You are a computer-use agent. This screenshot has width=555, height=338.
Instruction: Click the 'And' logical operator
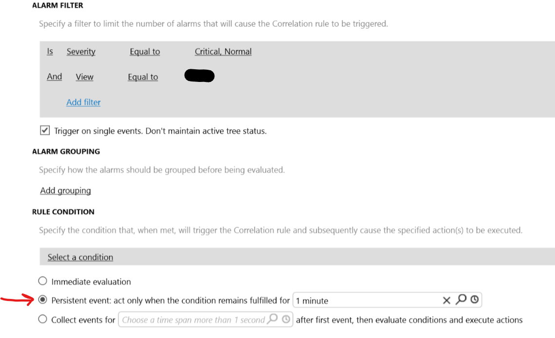pyautogui.click(x=55, y=77)
